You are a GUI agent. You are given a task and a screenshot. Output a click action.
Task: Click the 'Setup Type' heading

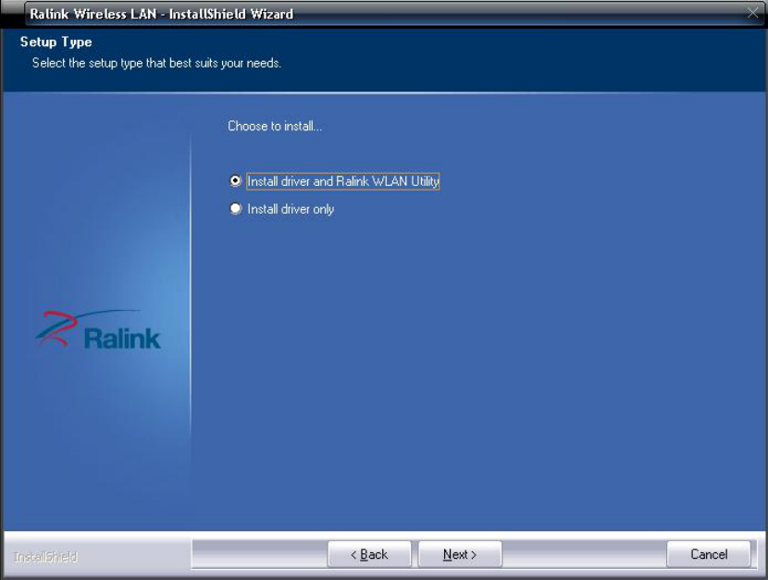56,43
